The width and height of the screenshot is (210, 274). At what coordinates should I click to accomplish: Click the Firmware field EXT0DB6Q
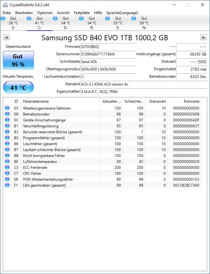click(108, 47)
